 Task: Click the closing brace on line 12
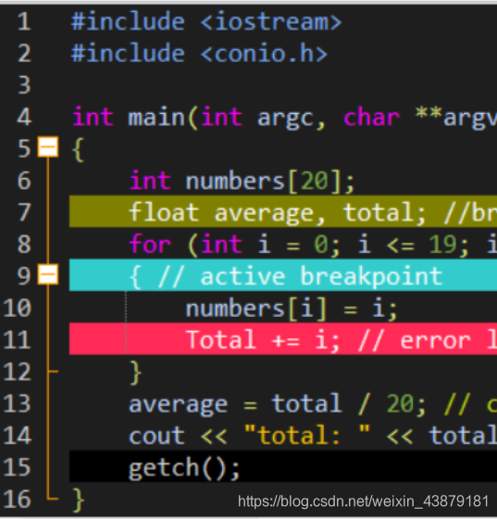(135, 373)
